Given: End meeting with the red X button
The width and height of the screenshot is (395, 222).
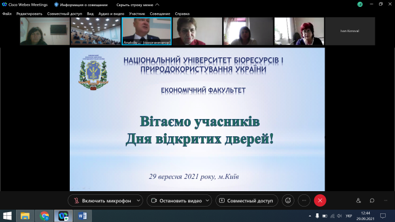Looking at the screenshot, I should tap(320, 200).
